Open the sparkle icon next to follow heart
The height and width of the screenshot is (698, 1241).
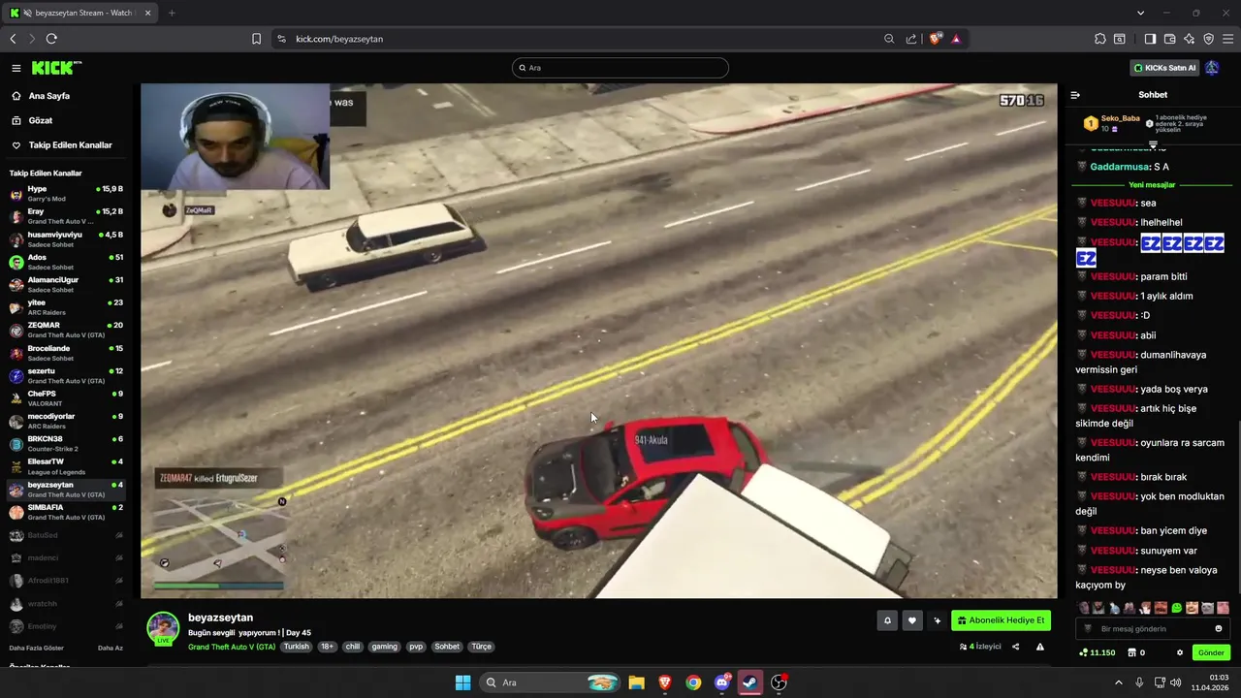tap(937, 620)
